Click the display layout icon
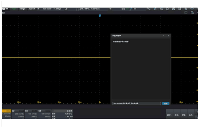This screenshot has width=198, height=127. pyautogui.click(x=180, y=9)
